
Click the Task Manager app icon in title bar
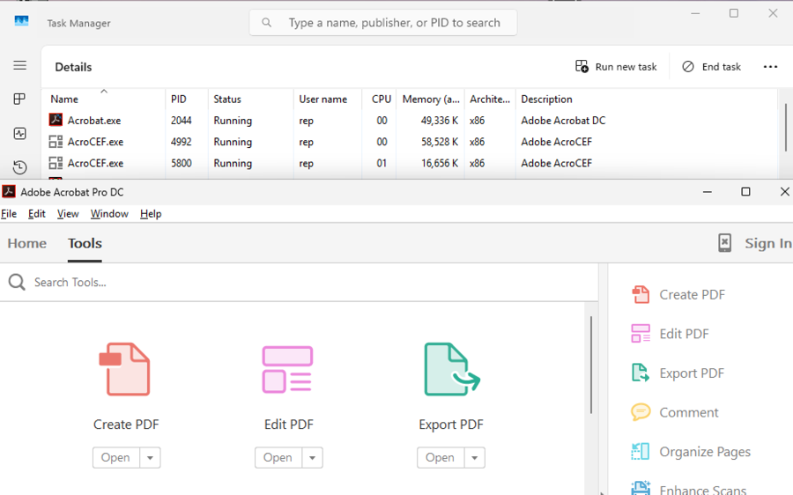point(22,21)
